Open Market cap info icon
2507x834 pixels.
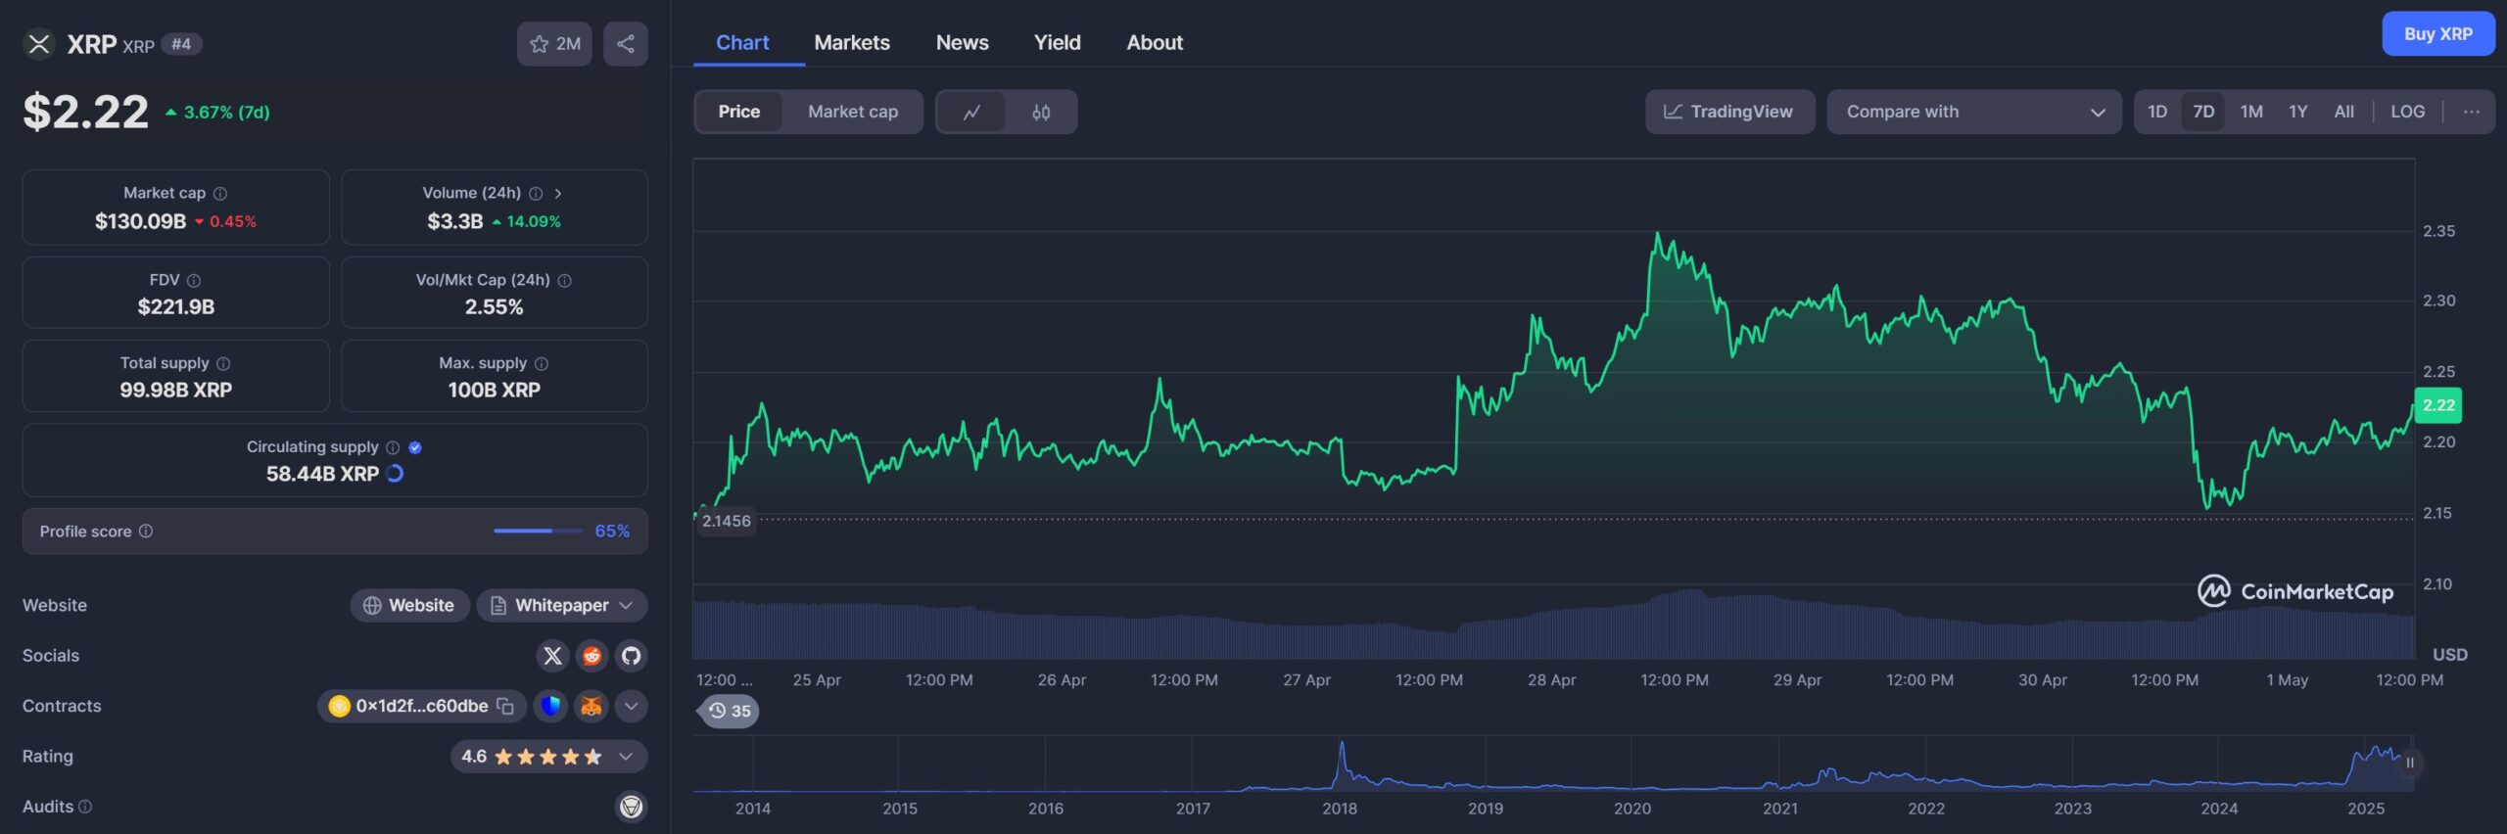click(x=220, y=194)
